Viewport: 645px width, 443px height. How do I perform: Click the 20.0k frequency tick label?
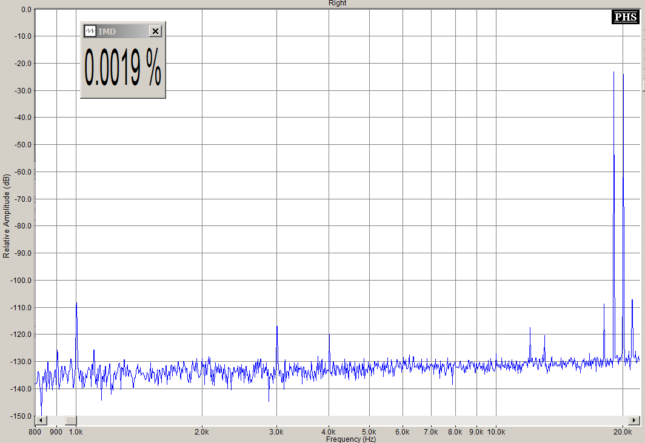pos(623,432)
